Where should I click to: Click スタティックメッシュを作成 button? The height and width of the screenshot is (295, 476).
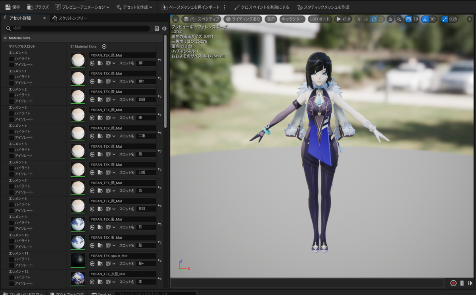(323, 7)
